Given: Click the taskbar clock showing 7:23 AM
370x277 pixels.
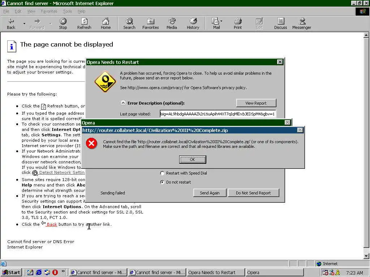Looking at the screenshot, I should 354,273.
